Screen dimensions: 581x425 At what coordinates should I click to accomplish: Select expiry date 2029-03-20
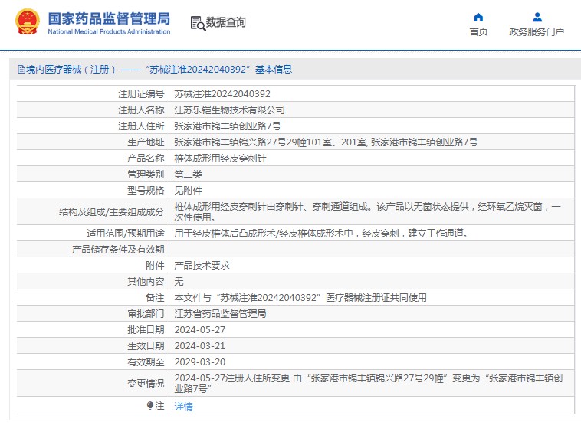coord(200,361)
